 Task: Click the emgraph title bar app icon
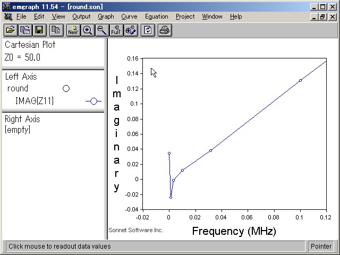coord(7,6)
